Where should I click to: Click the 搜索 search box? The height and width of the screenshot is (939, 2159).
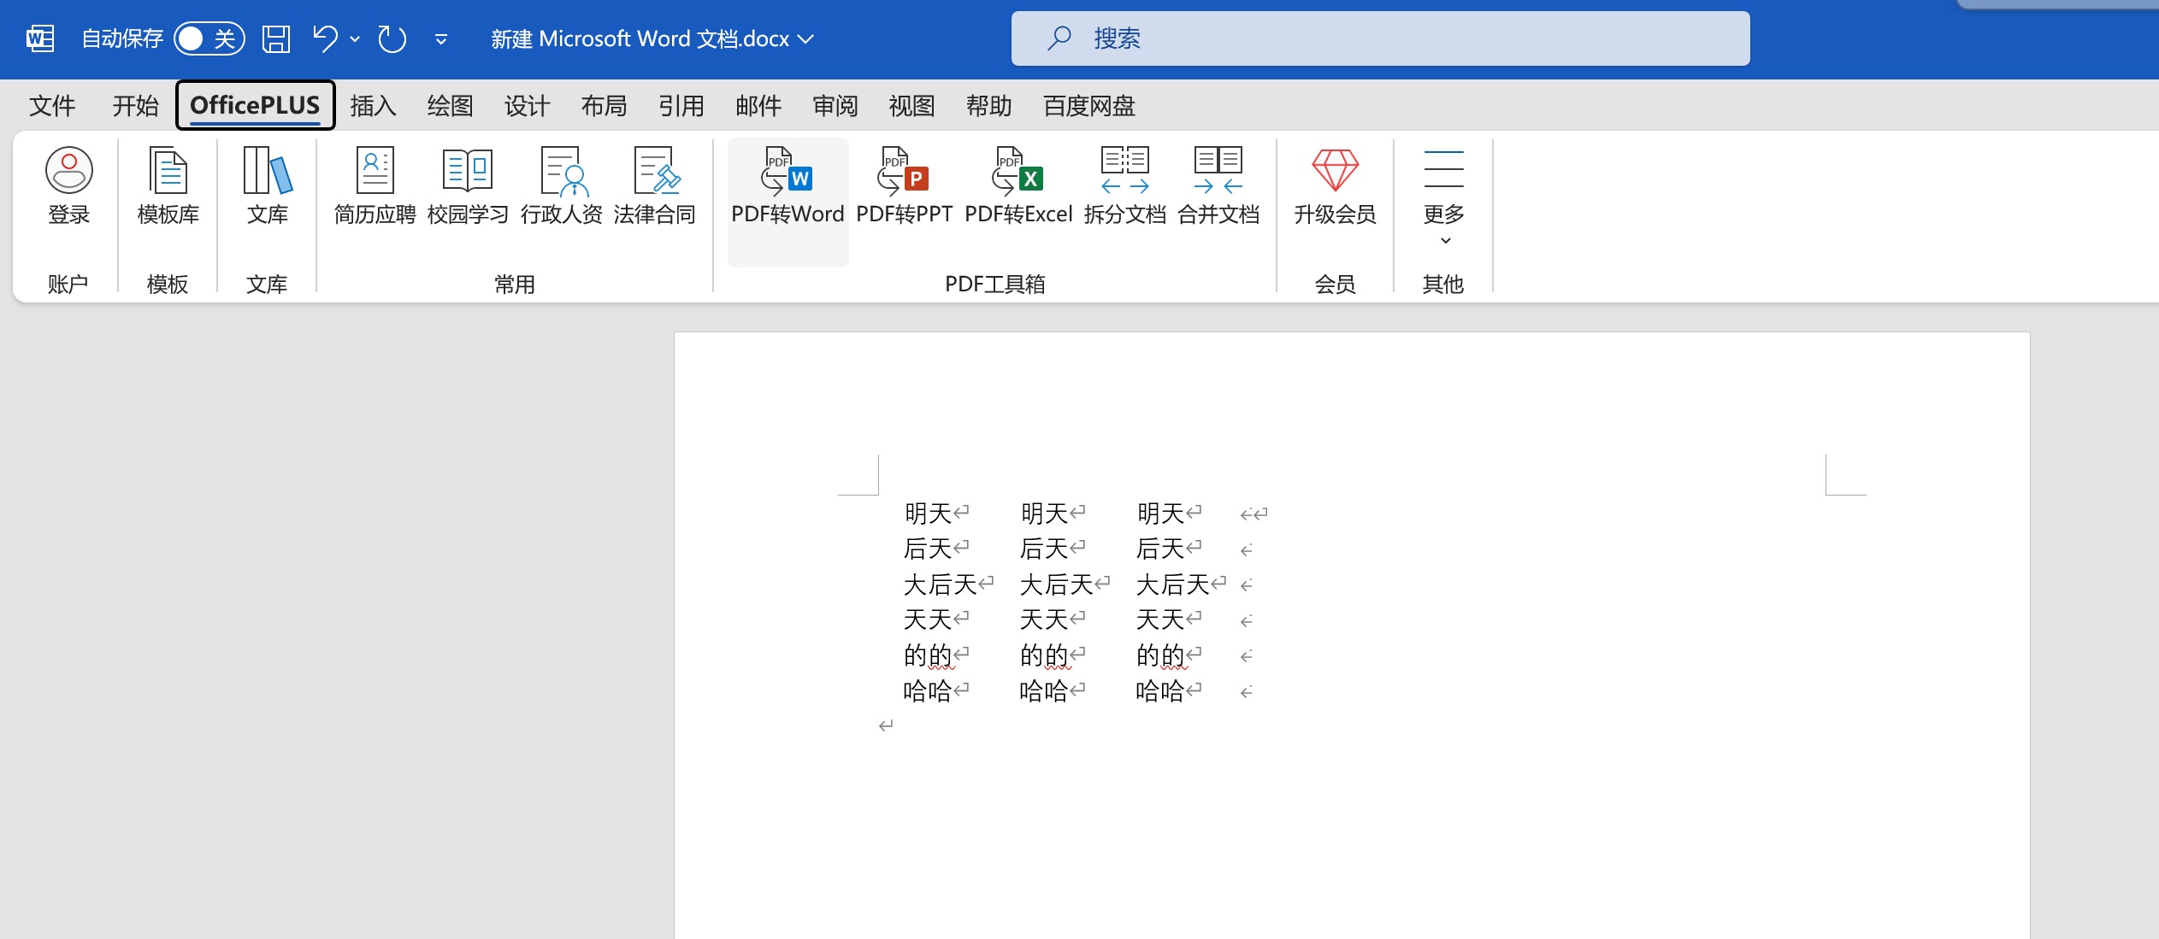(1380, 38)
